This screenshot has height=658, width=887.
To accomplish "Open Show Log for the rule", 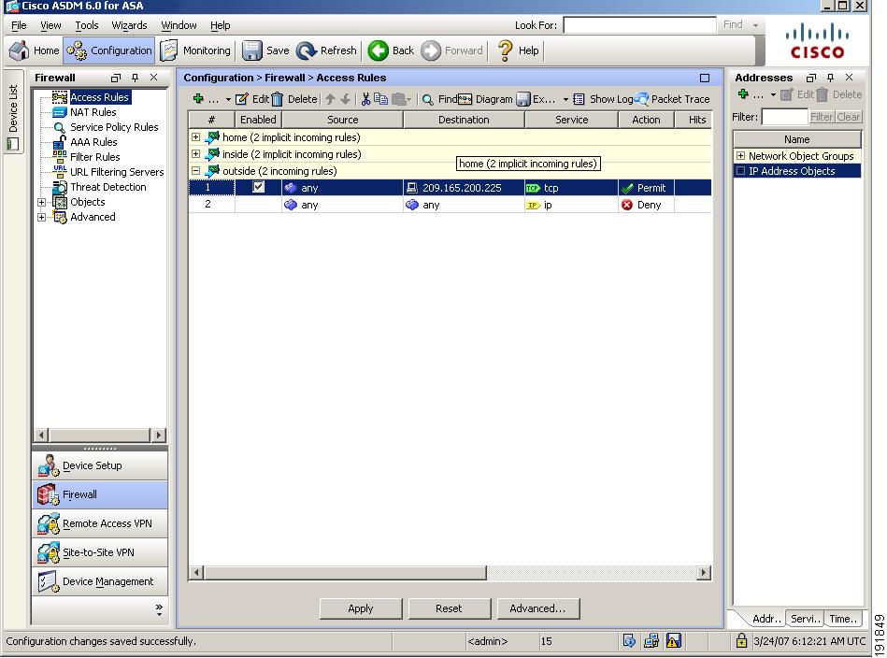I will point(603,99).
